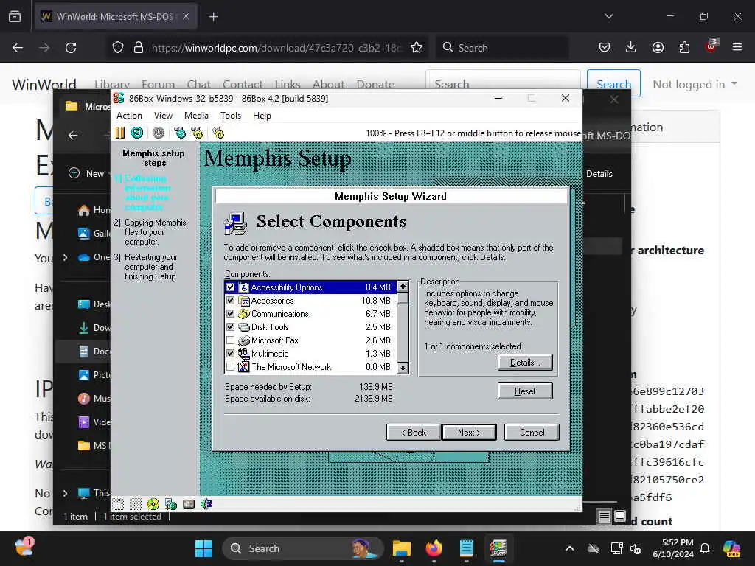Click the sound speaker status bar icon in 86Box

(x=206, y=504)
